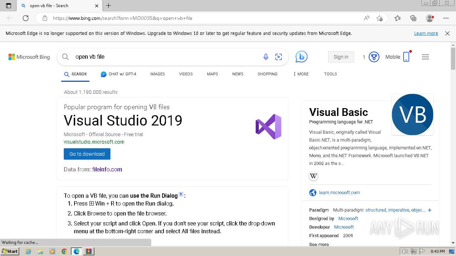Click the browser back arrow
Image resolution: width=456 pixels, height=256 pixels.
[x=10, y=18]
